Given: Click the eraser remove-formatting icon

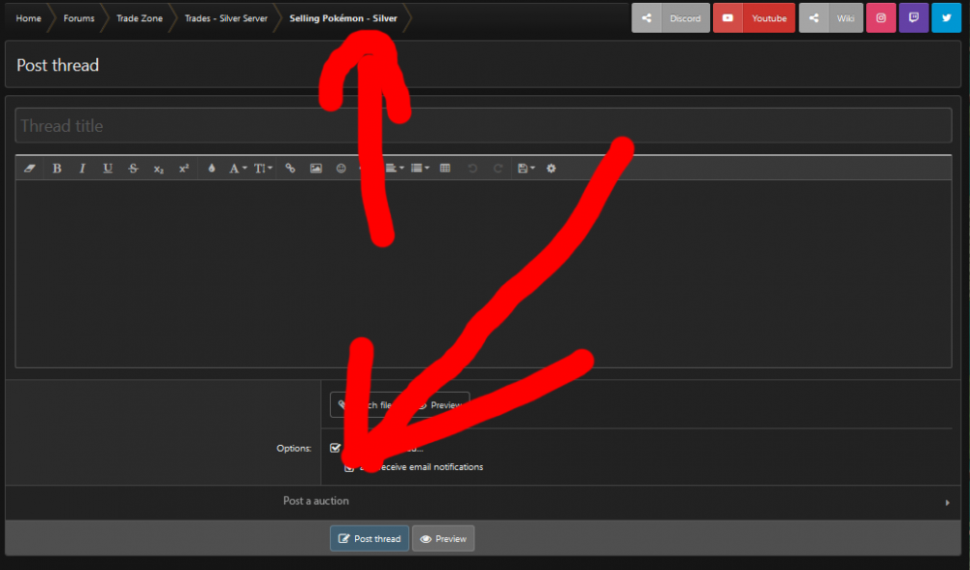Looking at the screenshot, I should click(29, 169).
